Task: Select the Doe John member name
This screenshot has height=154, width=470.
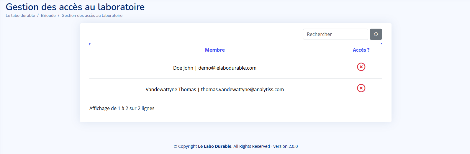Action: click(183, 68)
